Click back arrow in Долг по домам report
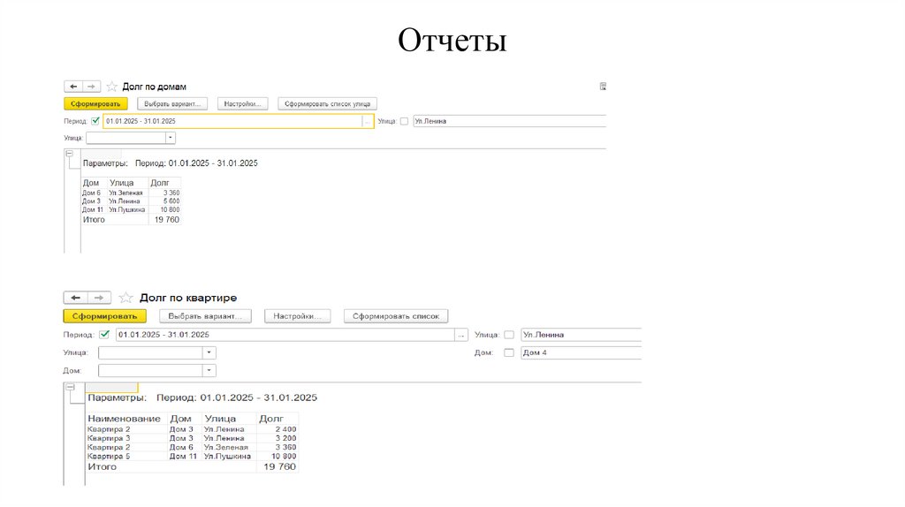The width and height of the screenshot is (905, 507). click(73, 87)
